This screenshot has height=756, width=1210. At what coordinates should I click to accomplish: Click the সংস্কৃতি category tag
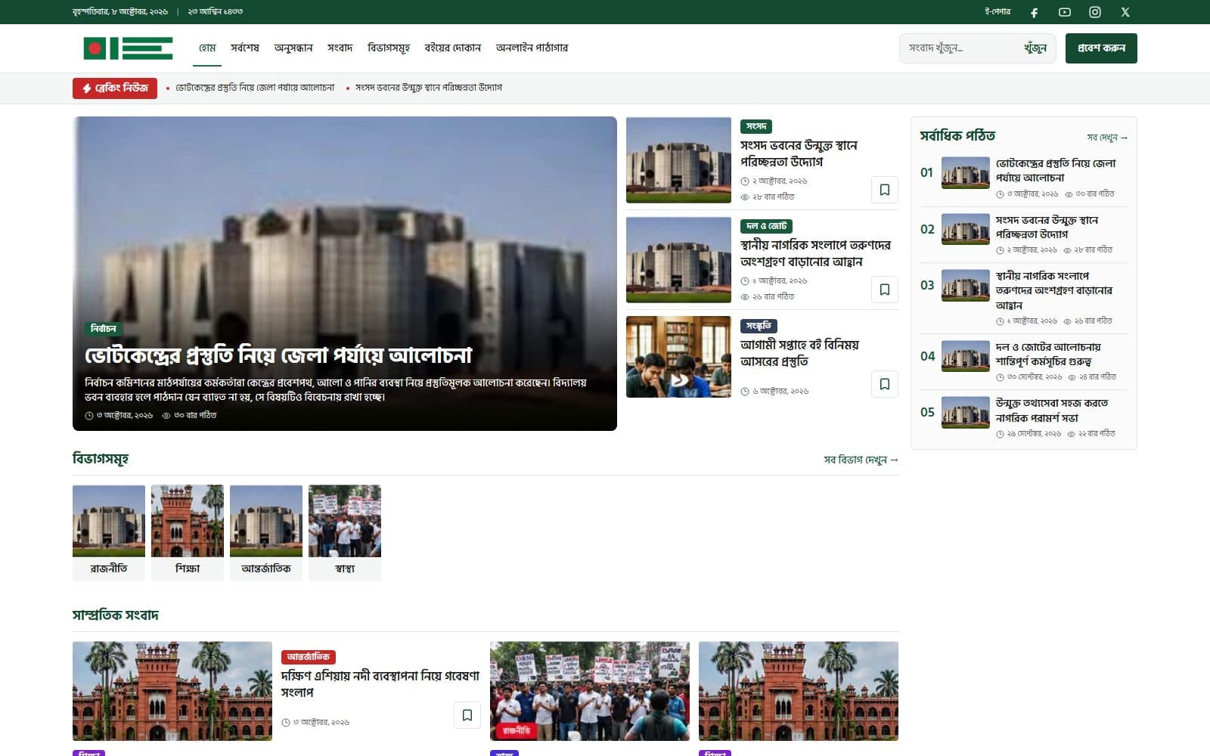point(759,326)
